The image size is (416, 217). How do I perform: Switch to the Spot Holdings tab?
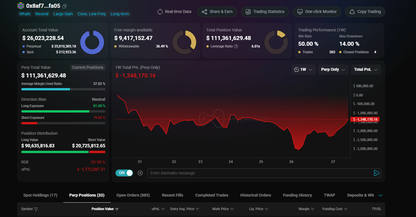point(40,195)
